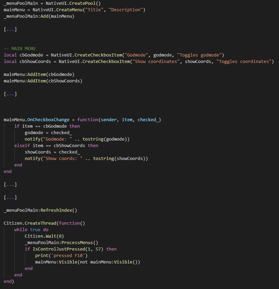Click the line "_menuPoolMain:Add(mainMenu)"
The height and width of the screenshot is (289, 279).
pos(39,16)
